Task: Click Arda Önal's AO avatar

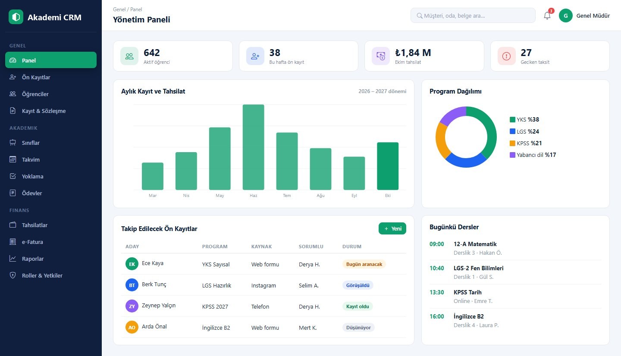Action: [x=132, y=327]
